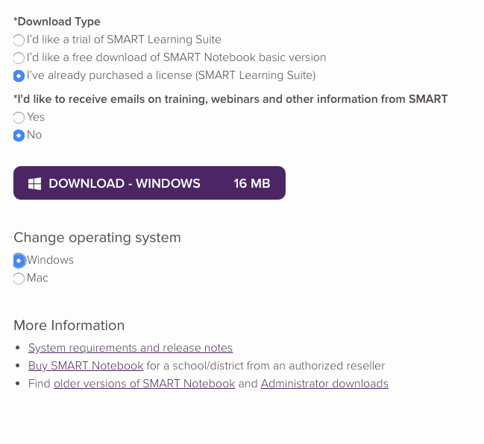Viewport: 484px width, 444px height.
Task: Choose the free SMART Notebook basic version radio
Action: [19, 58]
